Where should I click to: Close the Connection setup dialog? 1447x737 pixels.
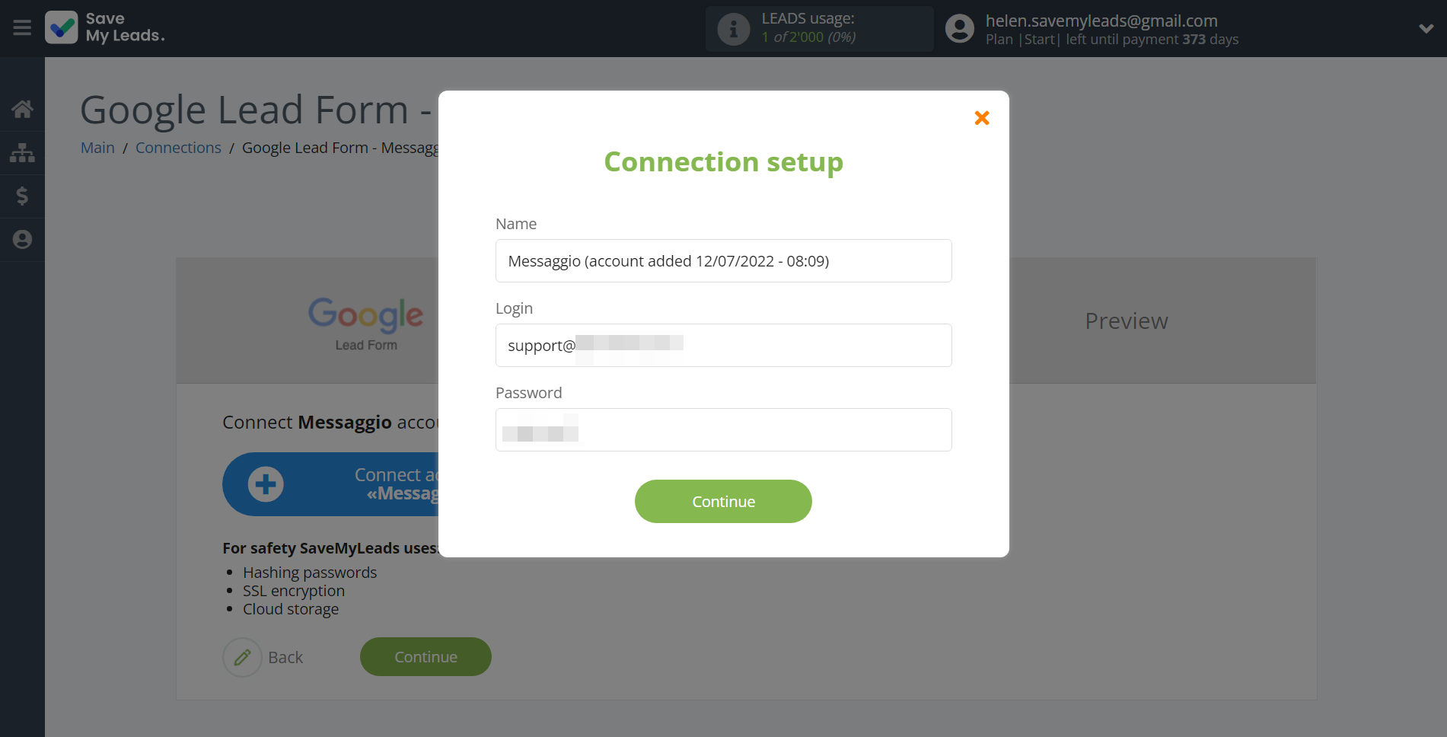coord(982,118)
